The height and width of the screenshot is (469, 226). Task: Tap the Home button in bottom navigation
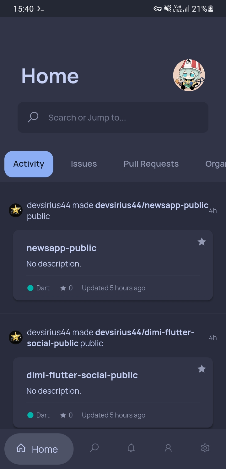[x=39, y=449]
